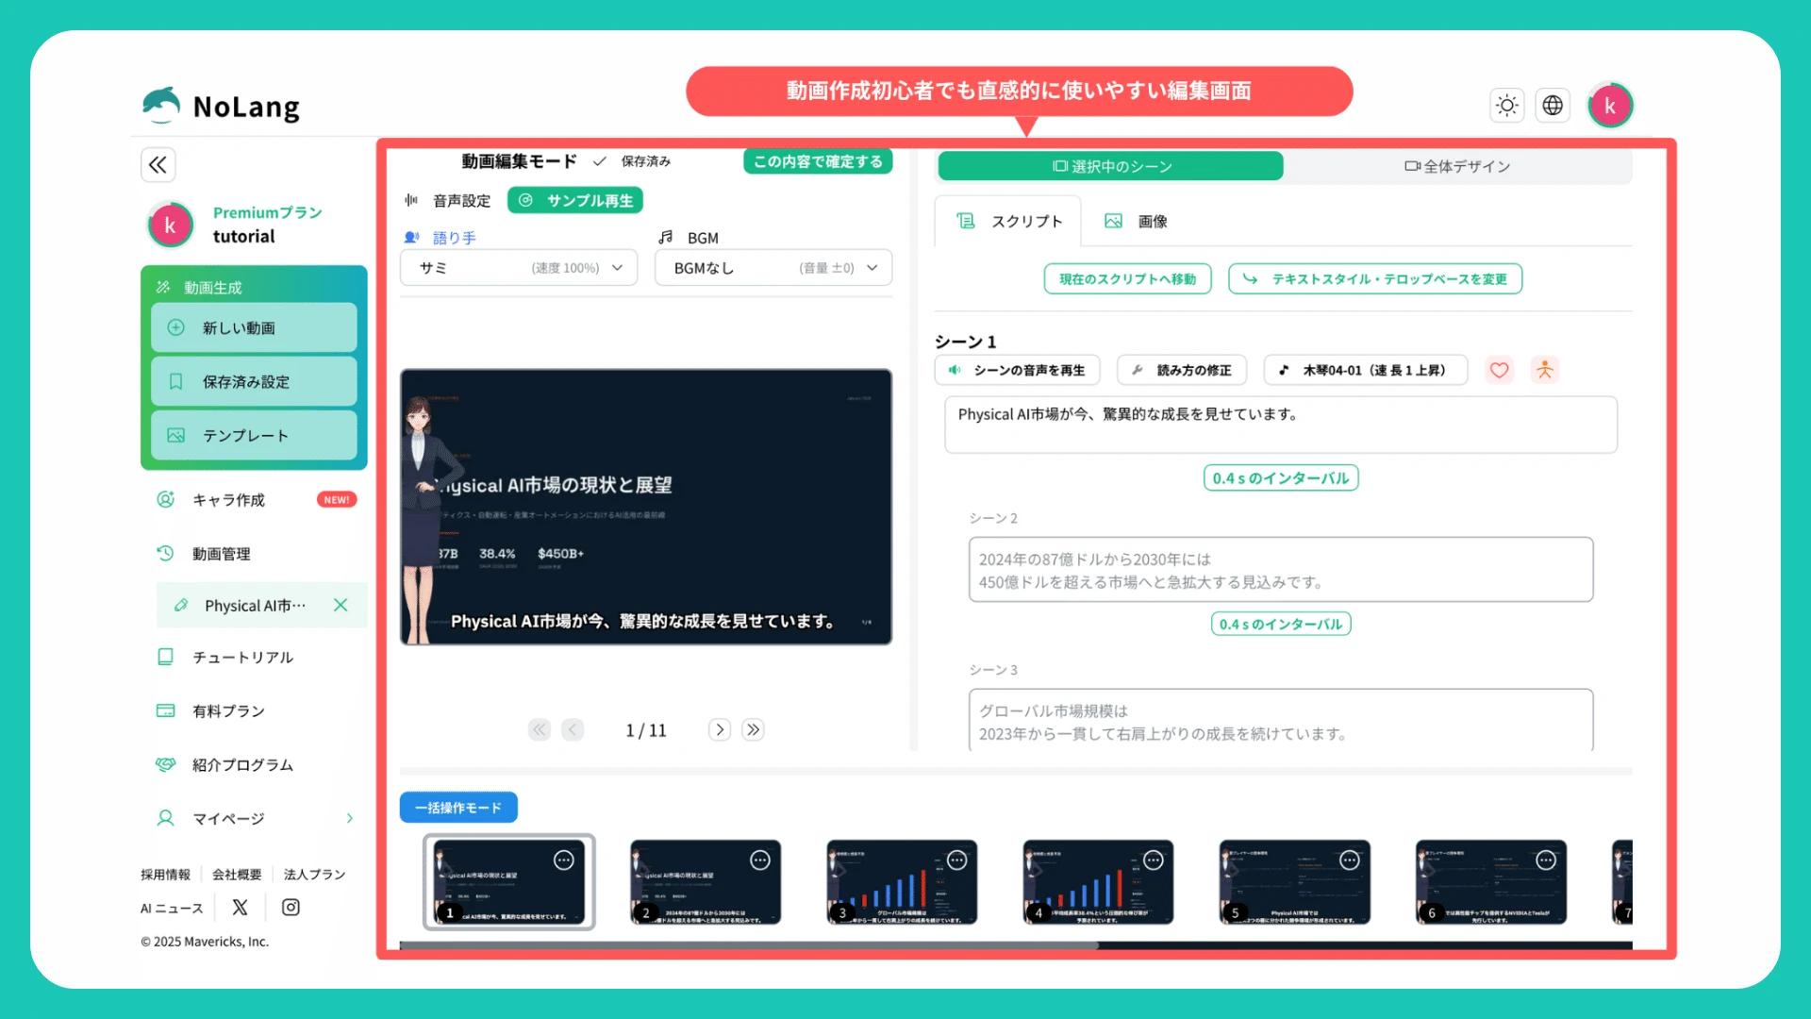Switch to 全体デザイン tab
The image size is (1811, 1019).
pos(1457,166)
